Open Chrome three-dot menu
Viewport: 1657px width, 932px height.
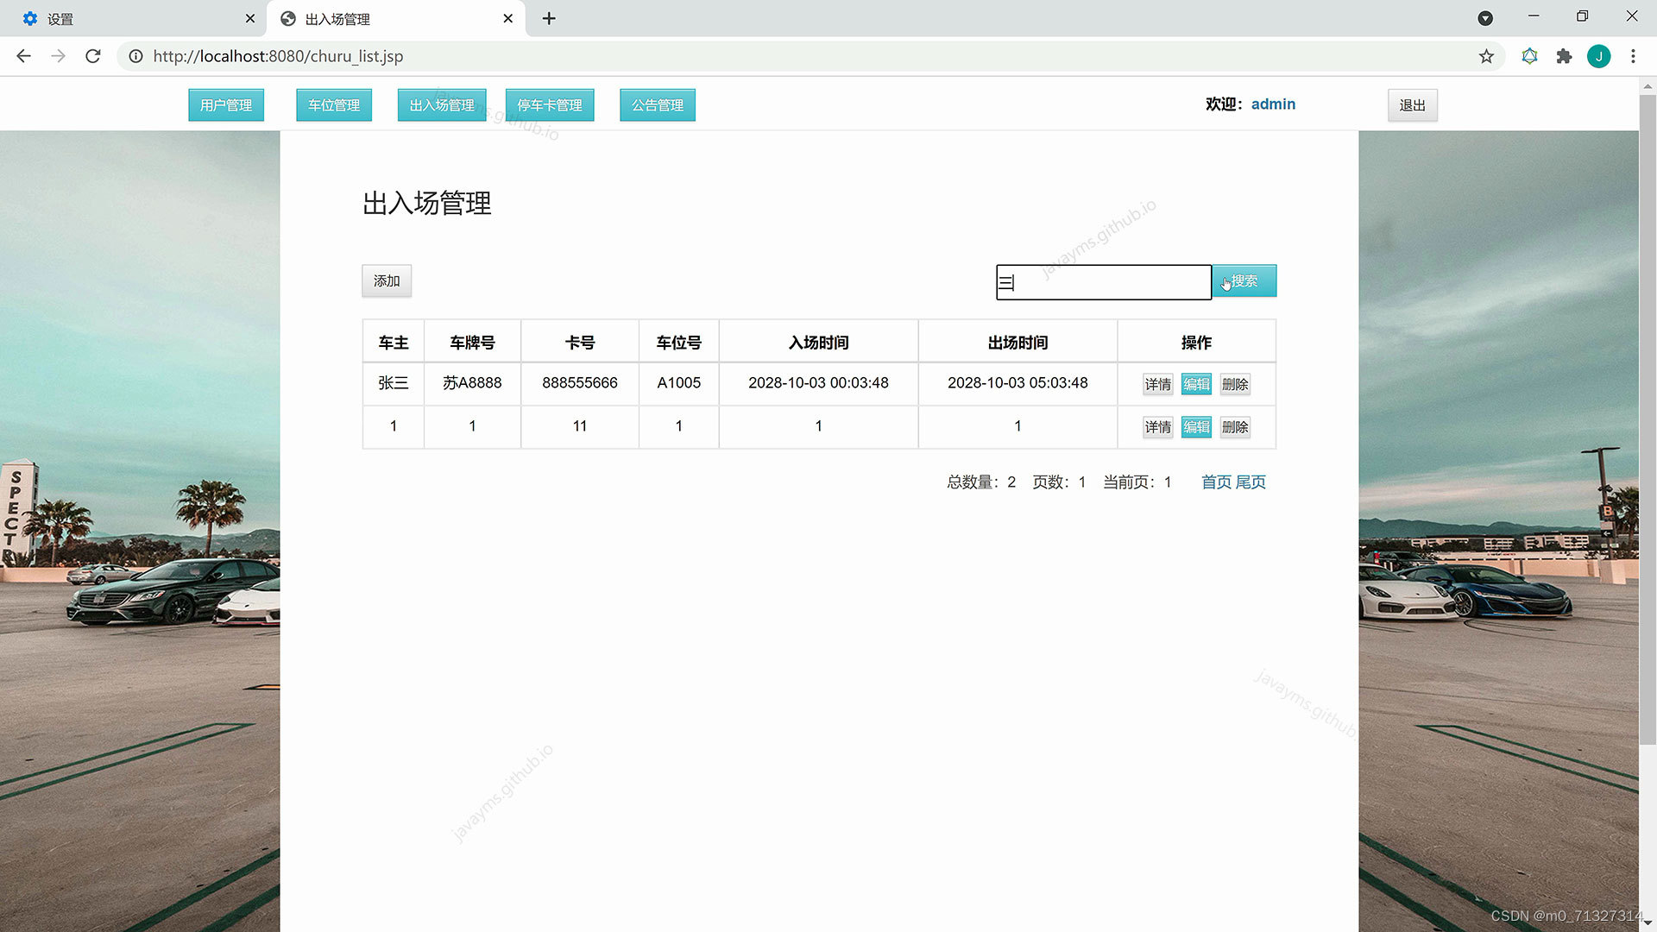(1633, 56)
